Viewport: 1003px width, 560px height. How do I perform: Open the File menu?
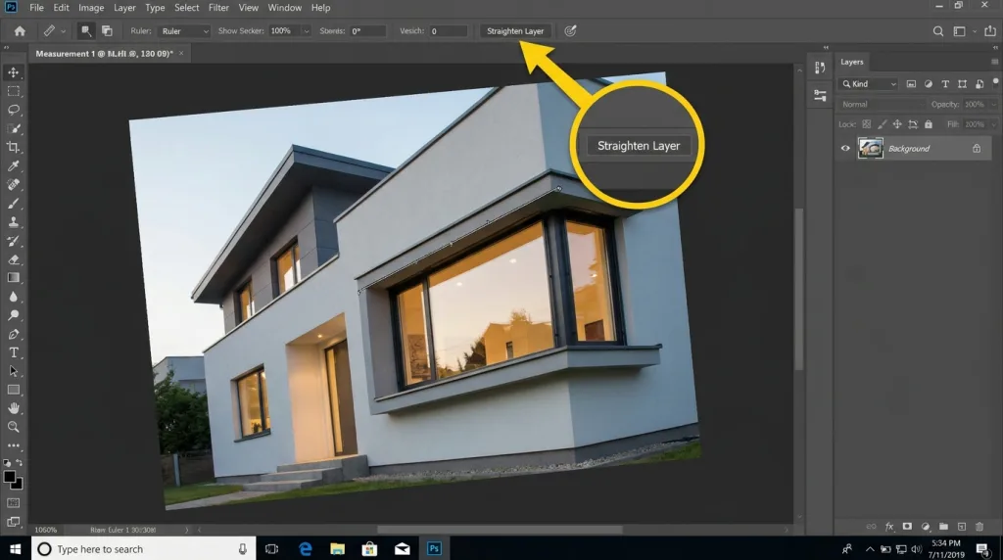[x=36, y=8]
